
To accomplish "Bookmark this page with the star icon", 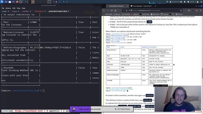I will pos(181,10).
